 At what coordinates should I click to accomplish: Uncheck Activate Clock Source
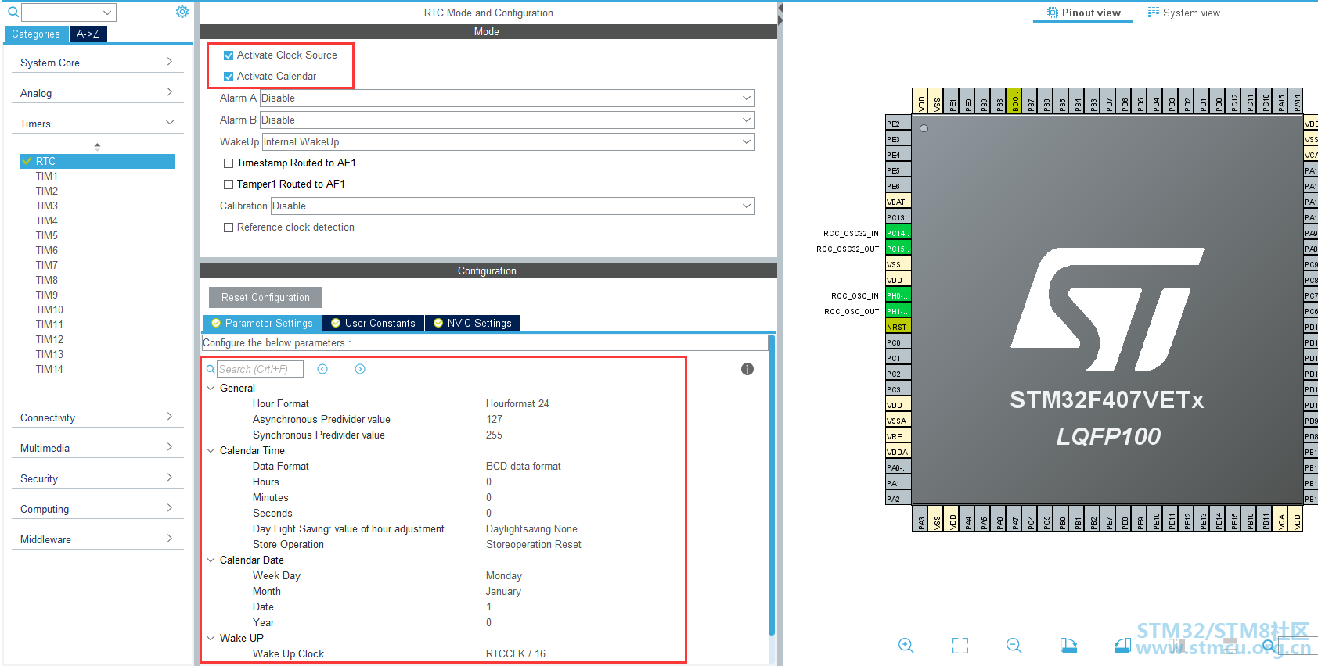(229, 55)
